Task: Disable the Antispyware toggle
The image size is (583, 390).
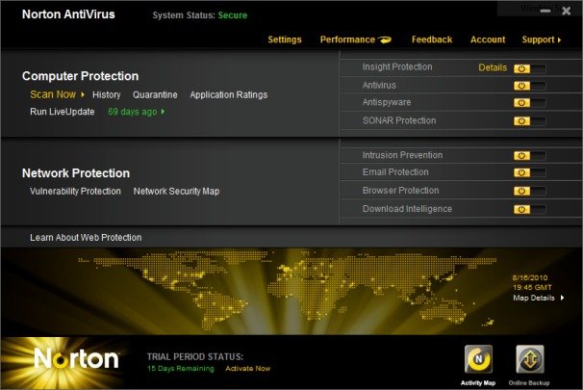Action: point(529,103)
